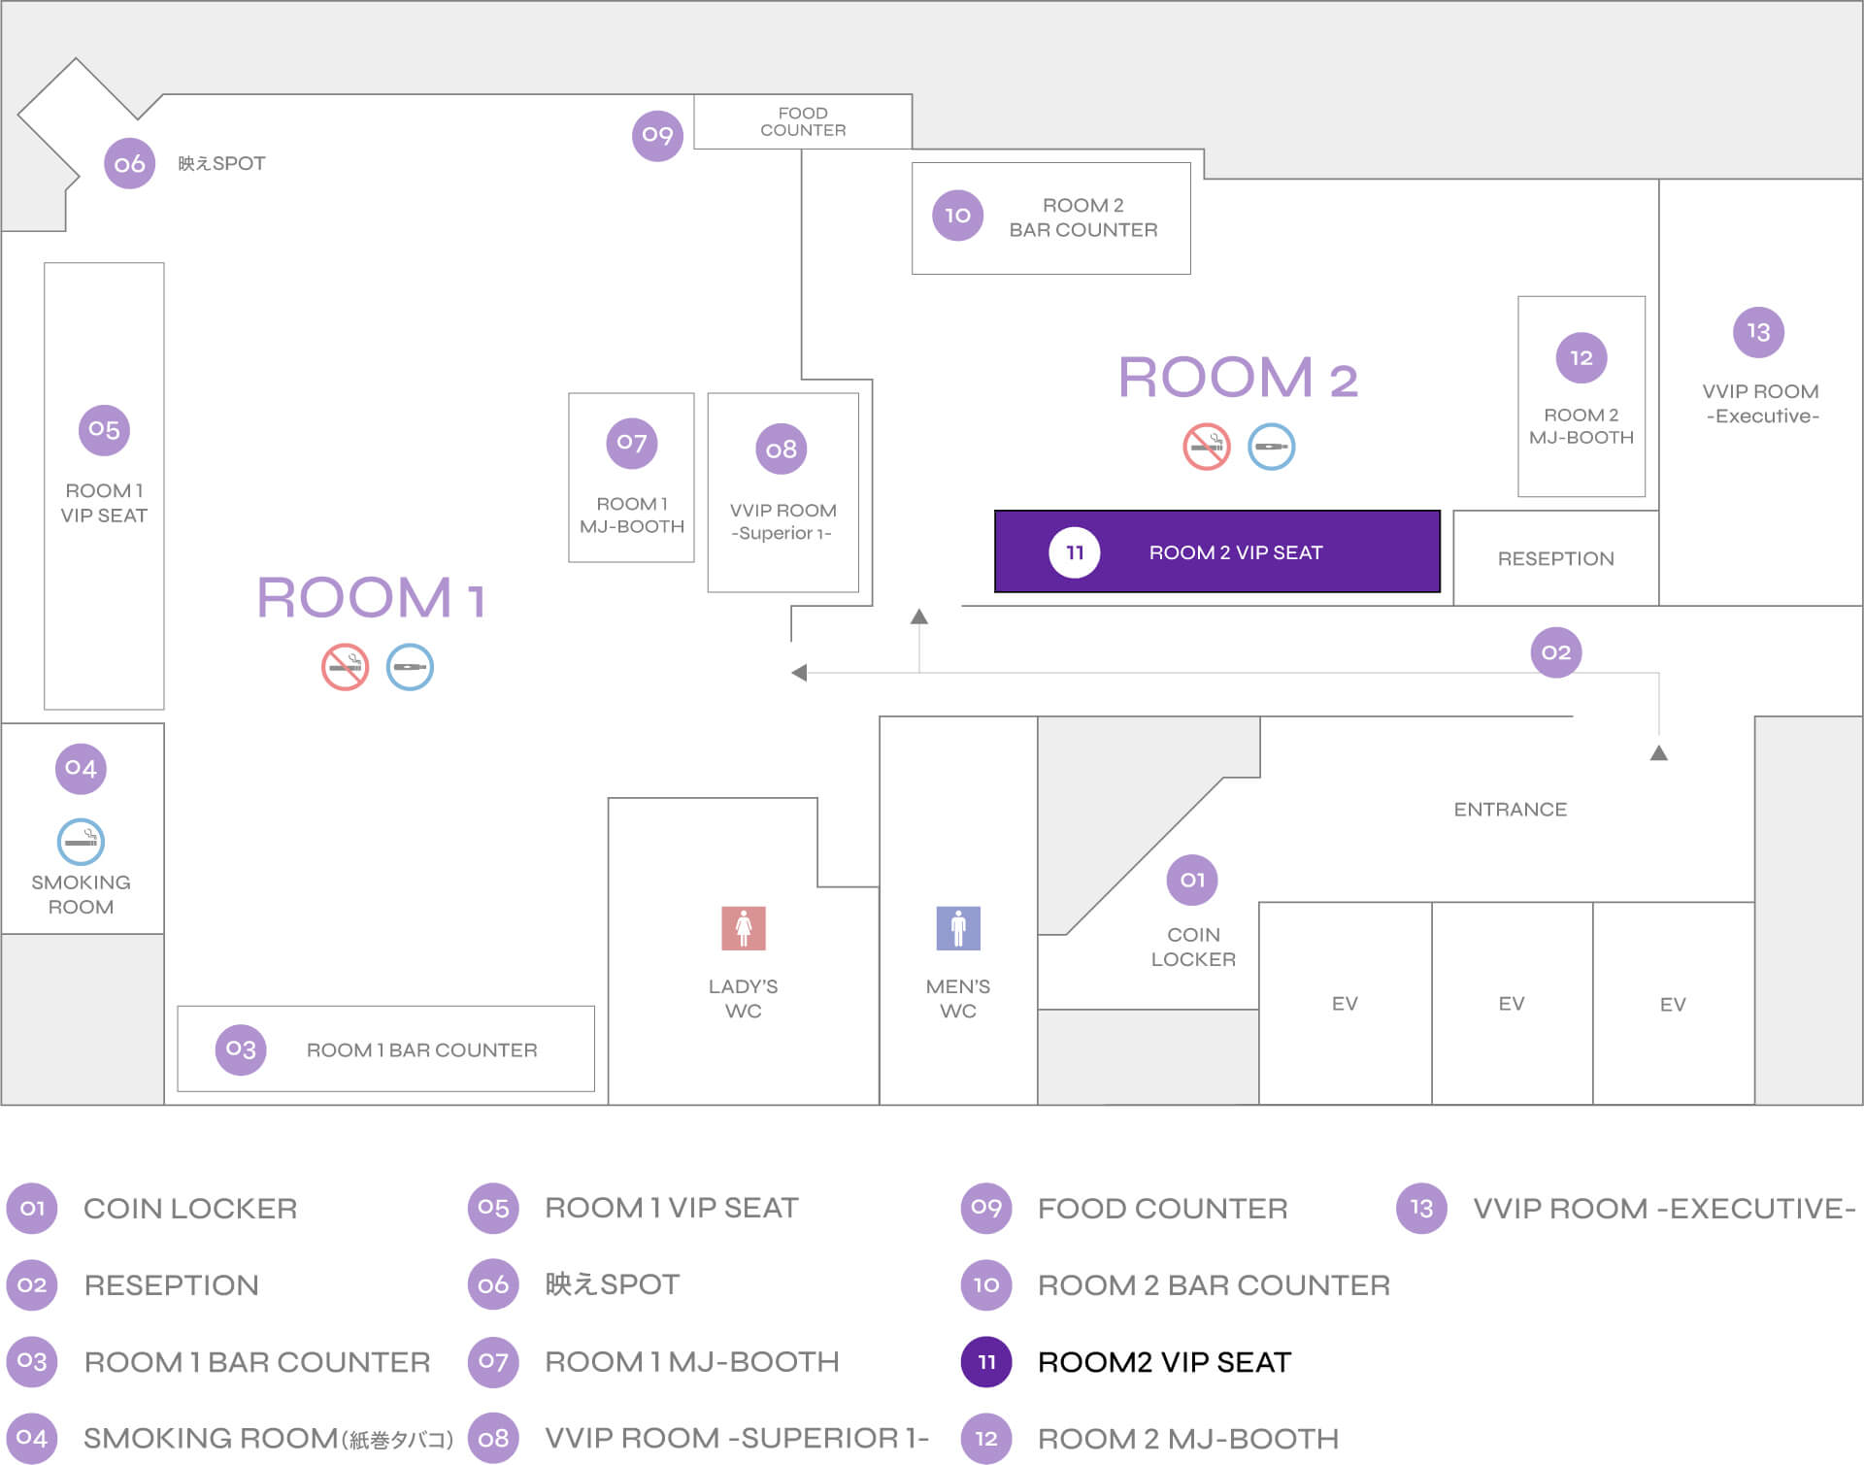Choose legend item 13 VVIP ROOM -EXECUTIVE-
The height and width of the screenshot is (1465, 1864).
[1663, 1209]
